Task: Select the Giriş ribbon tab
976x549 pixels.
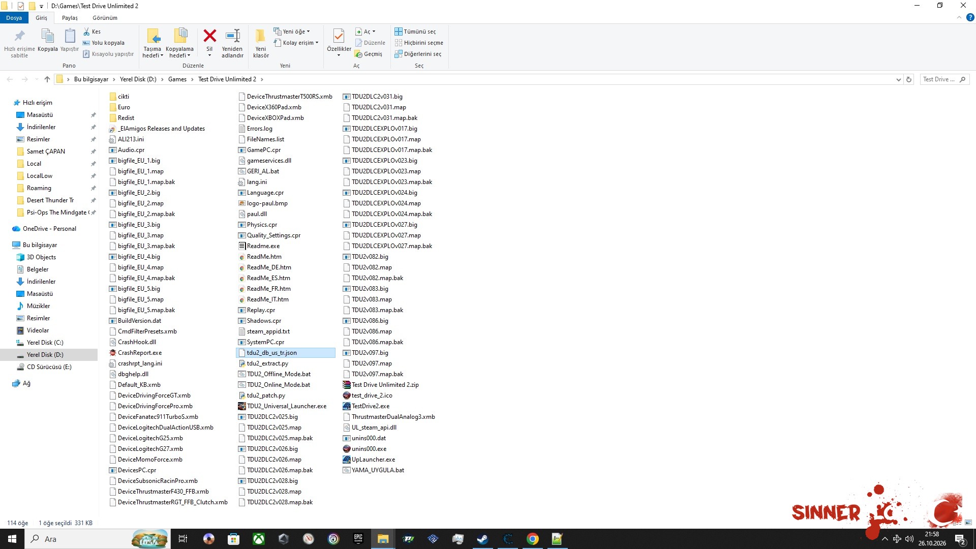Action: pyautogui.click(x=41, y=18)
